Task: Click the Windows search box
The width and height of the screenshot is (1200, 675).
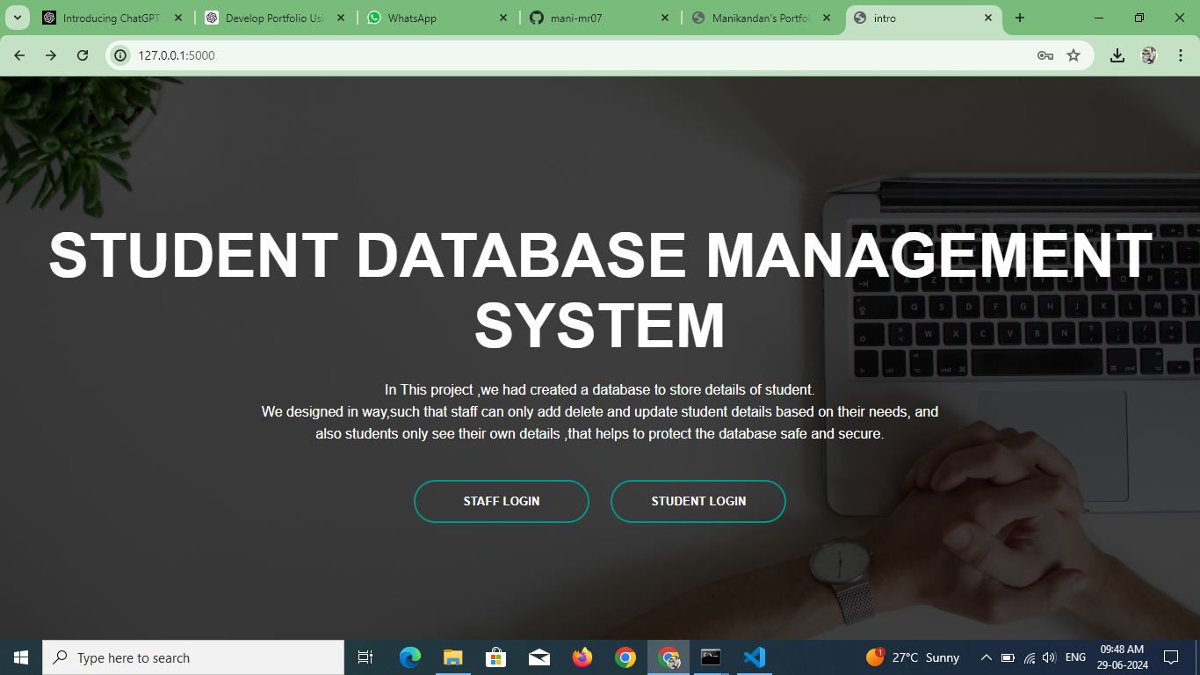Action: [x=193, y=657]
